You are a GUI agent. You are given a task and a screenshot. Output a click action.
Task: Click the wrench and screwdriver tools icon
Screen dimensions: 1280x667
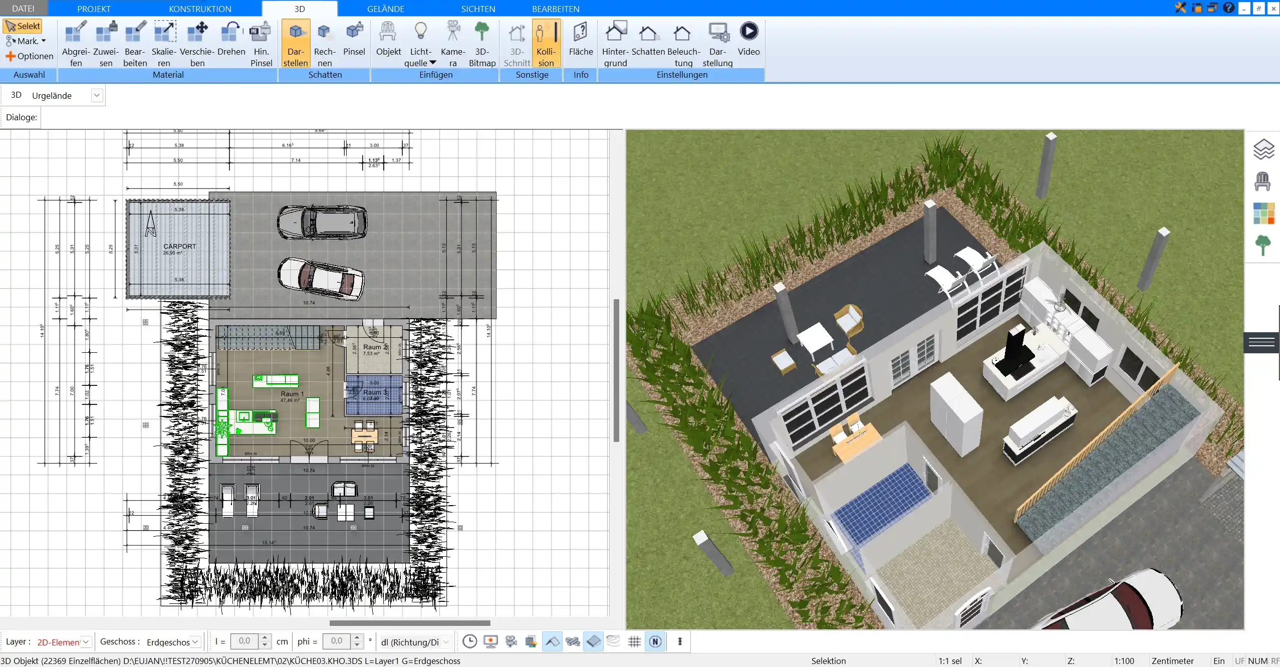pos(1180,8)
